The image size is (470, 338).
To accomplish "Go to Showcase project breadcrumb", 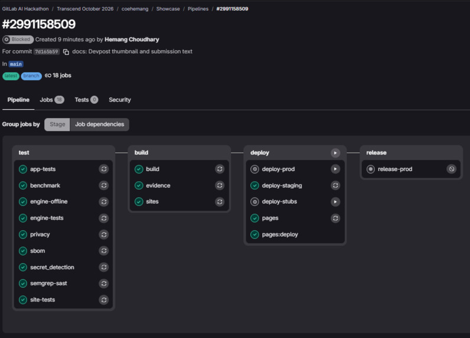I will click(168, 9).
